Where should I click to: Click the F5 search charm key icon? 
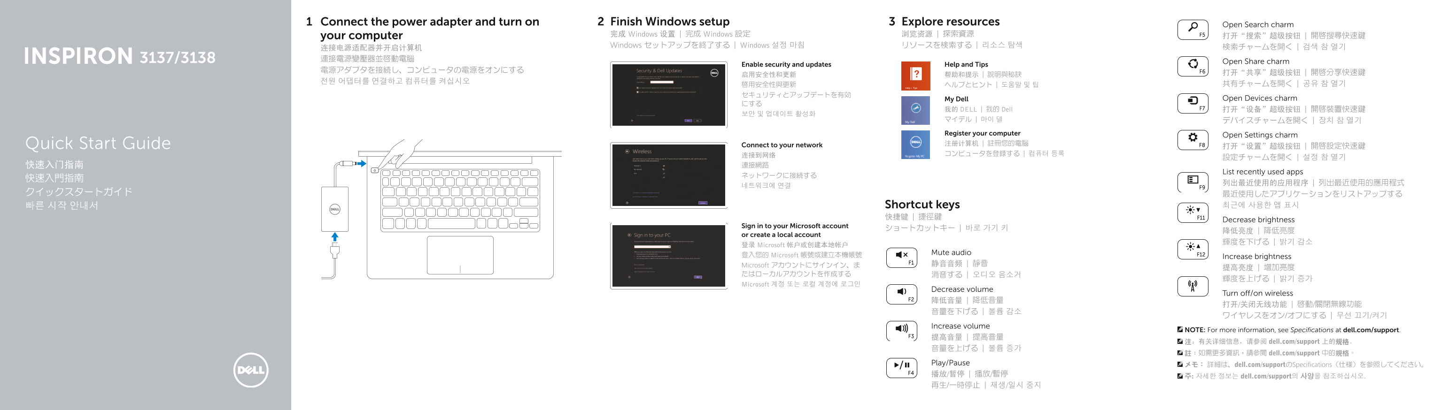click(1193, 30)
